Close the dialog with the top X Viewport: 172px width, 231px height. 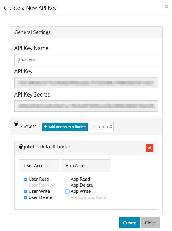pos(166,7)
